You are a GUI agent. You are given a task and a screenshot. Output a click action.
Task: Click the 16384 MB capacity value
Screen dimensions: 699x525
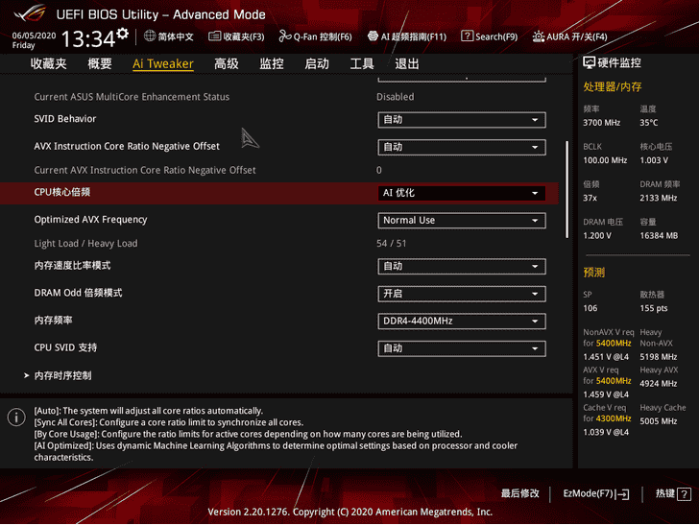tap(659, 236)
